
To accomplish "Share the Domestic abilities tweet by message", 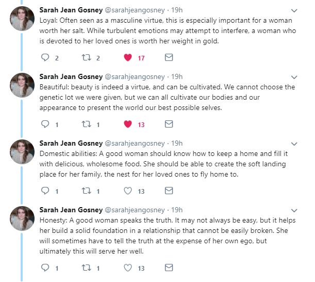I will coord(169,191).
